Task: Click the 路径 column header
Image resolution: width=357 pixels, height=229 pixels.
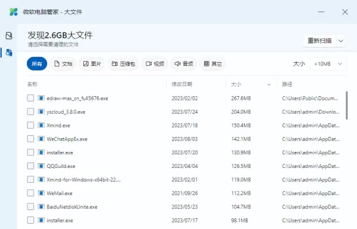Action: click(x=287, y=84)
